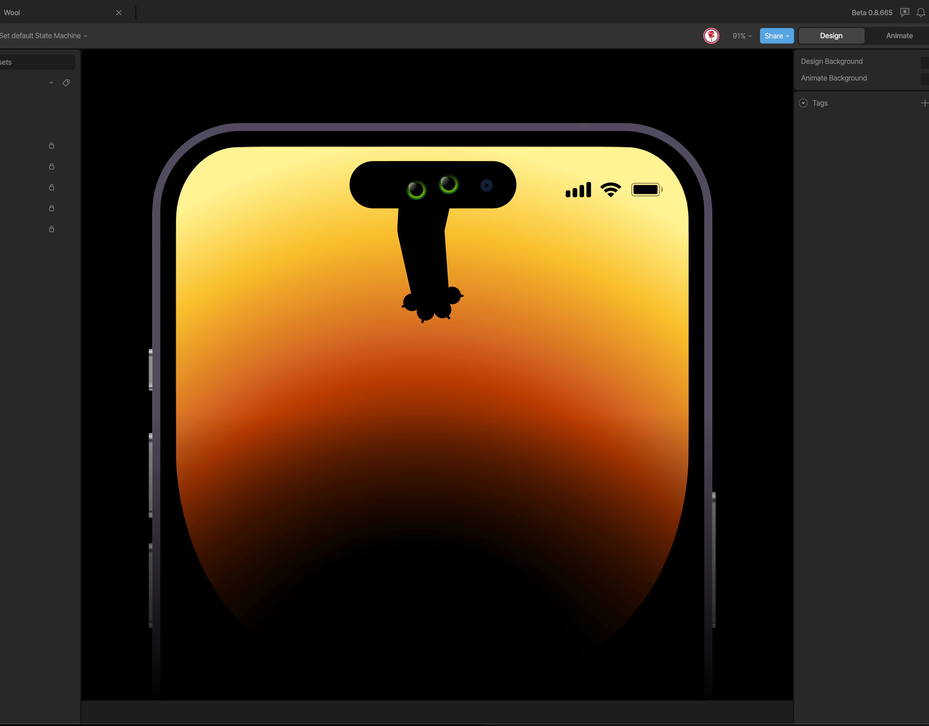Select the battery icon on phone artboard
The image size is (929, 726).
(x=647, y=190)
